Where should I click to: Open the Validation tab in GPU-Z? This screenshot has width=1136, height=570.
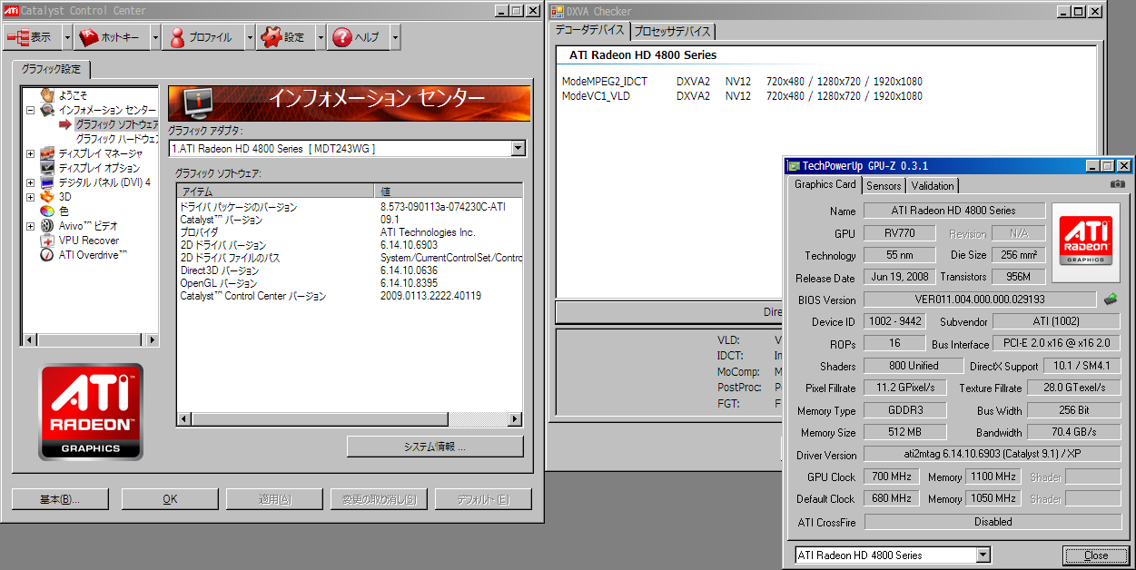[x=933, y=186]
